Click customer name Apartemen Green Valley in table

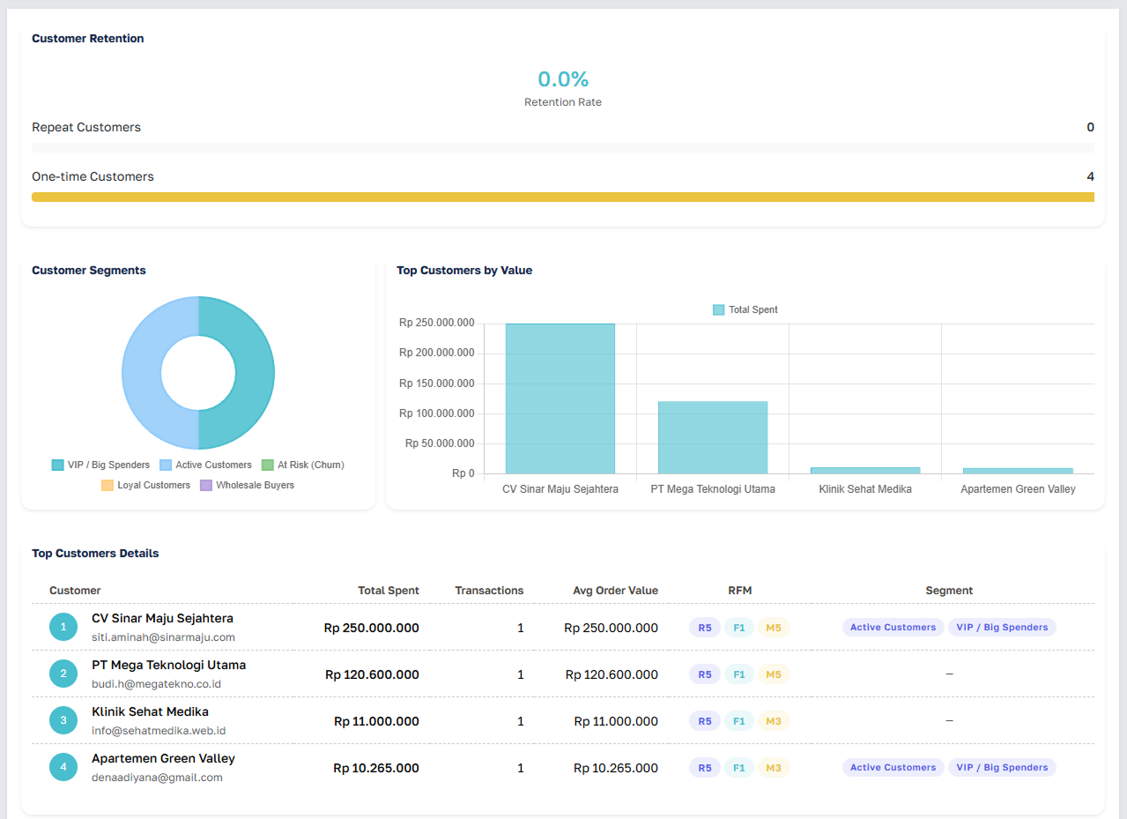pyautogui.click(x=163, y=758)
